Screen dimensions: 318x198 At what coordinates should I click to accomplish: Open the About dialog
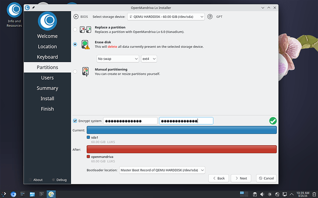point(35,180)
